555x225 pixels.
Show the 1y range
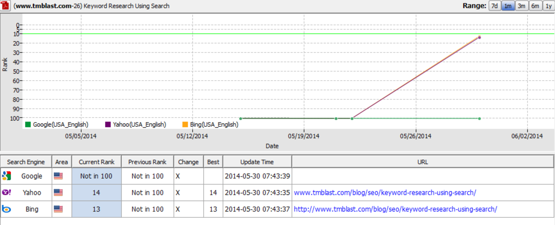(548, 6)
